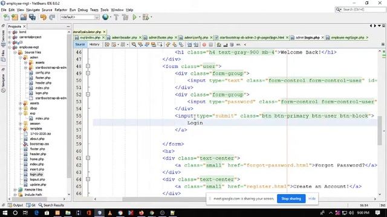
Task: Open the Git panel button
Action: tap(31, 205)
